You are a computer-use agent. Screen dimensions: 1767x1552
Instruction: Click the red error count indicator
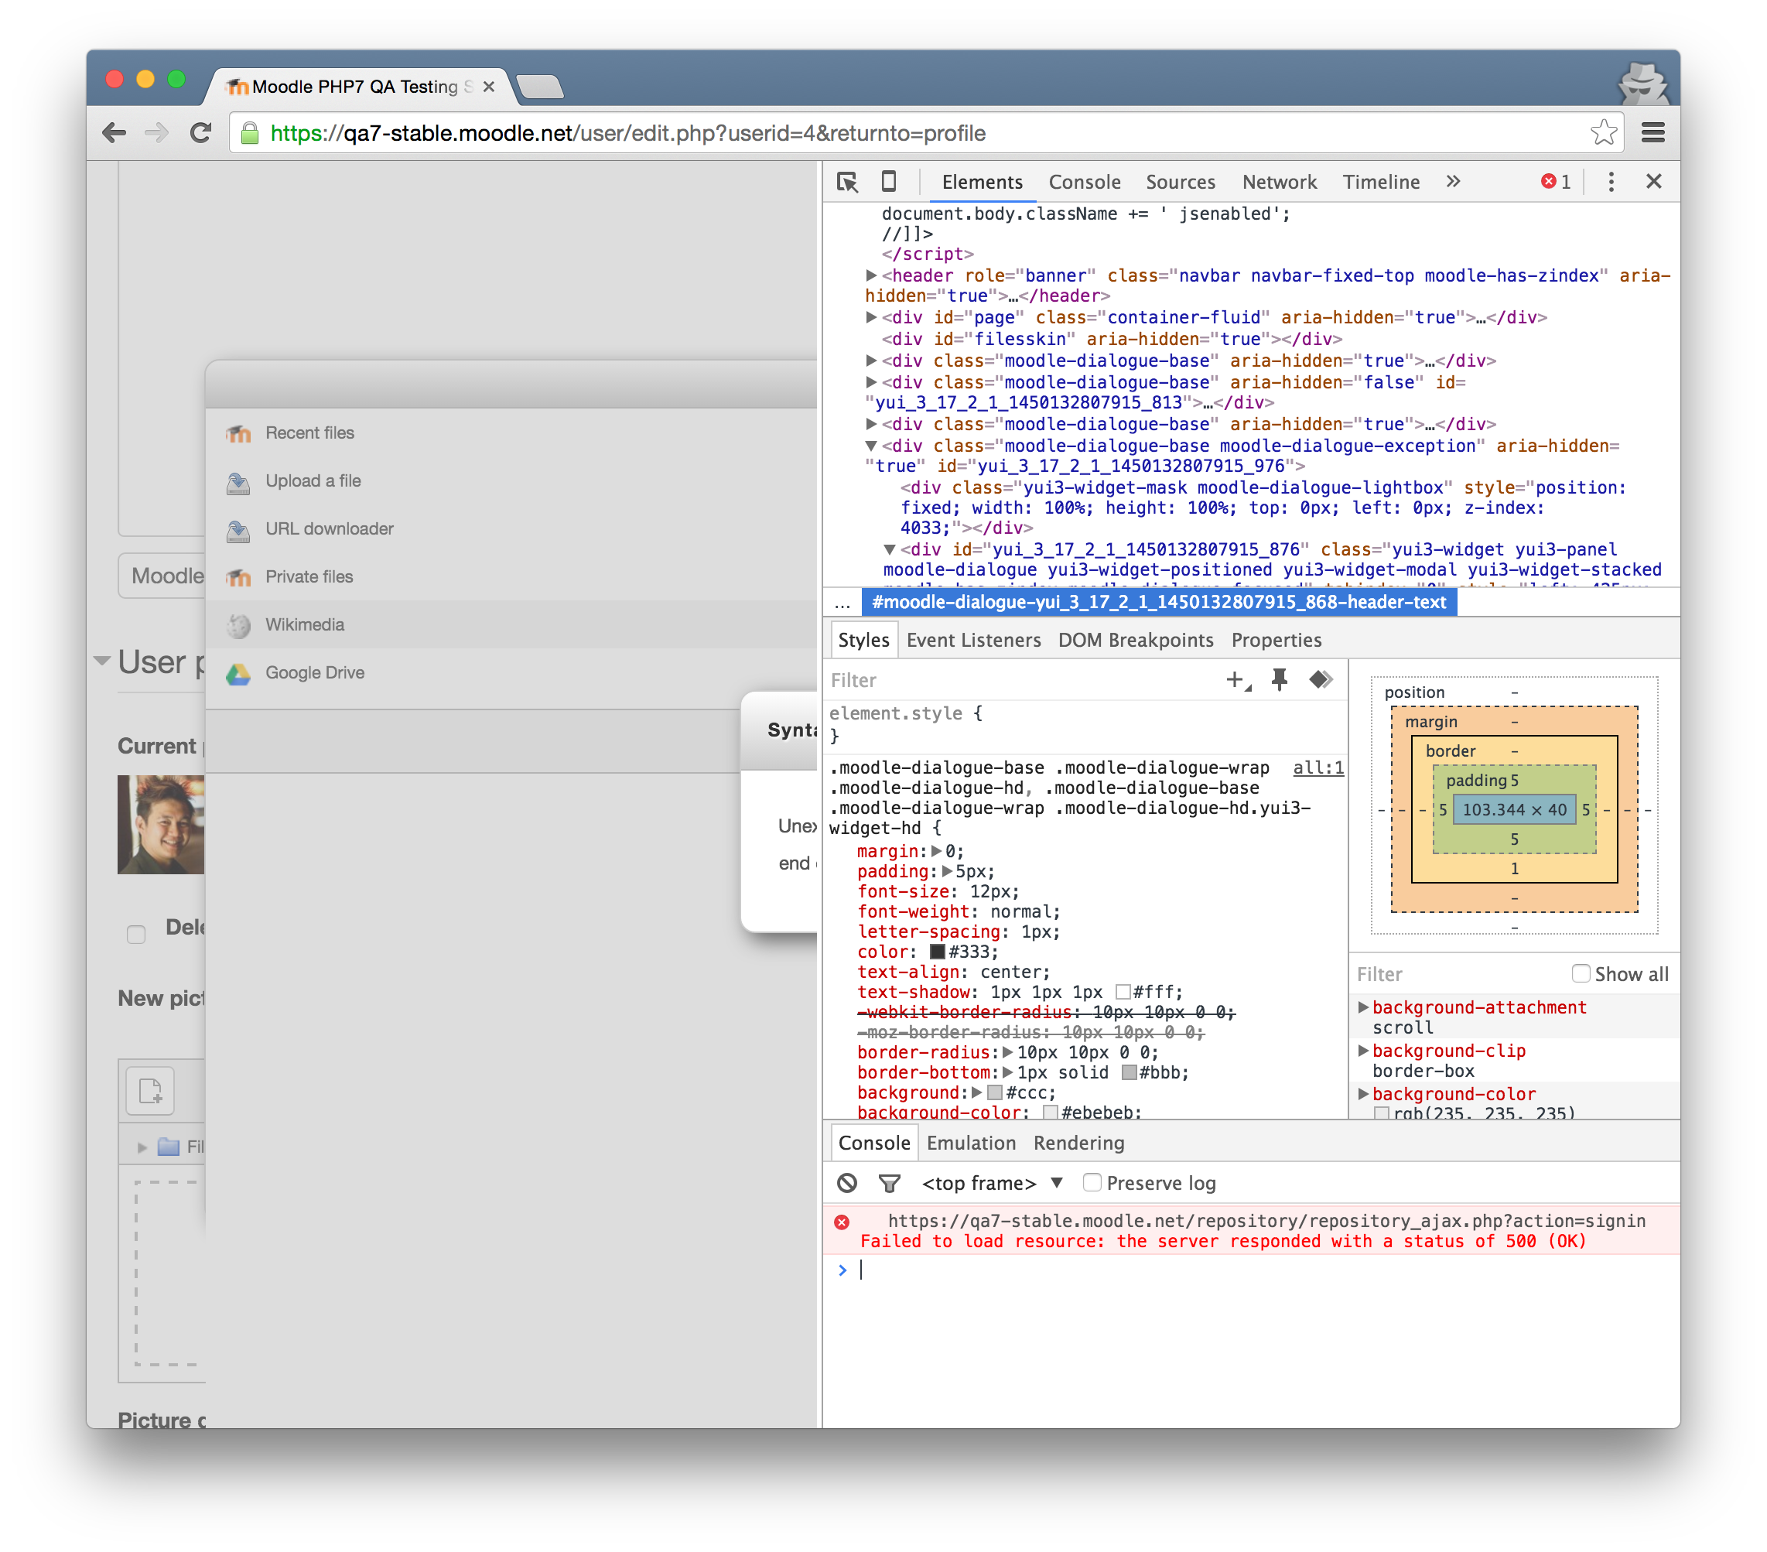coord(1555,182)
